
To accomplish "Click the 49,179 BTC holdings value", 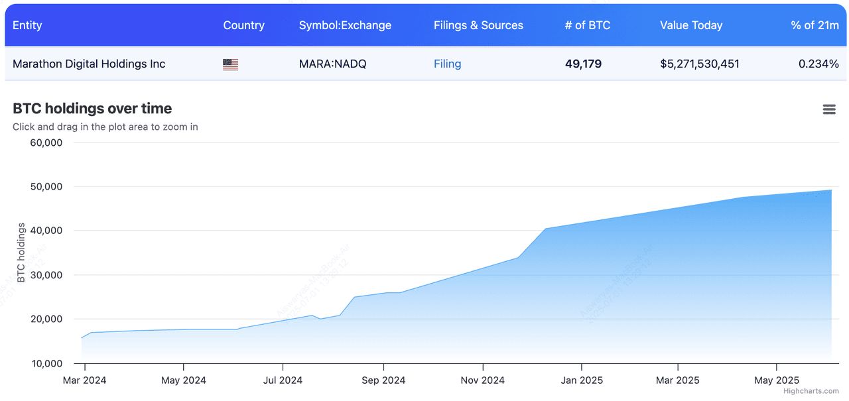I will pyautogui.click(x=583, y=64).
